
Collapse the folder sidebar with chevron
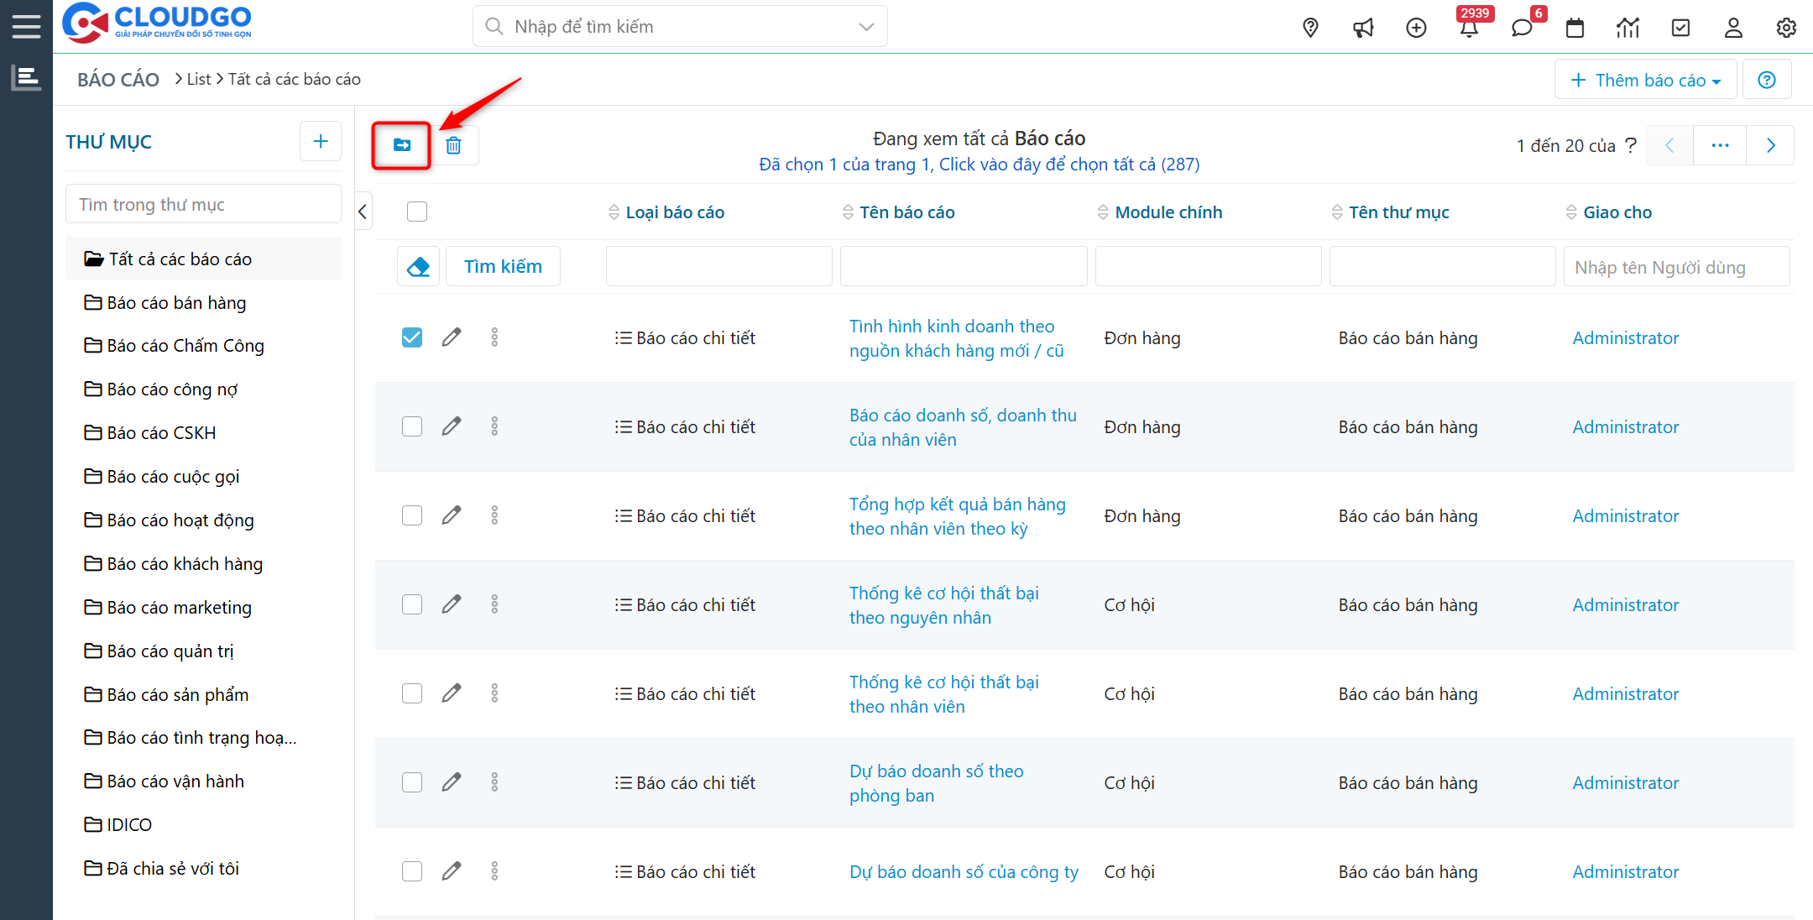click(363, 212)
